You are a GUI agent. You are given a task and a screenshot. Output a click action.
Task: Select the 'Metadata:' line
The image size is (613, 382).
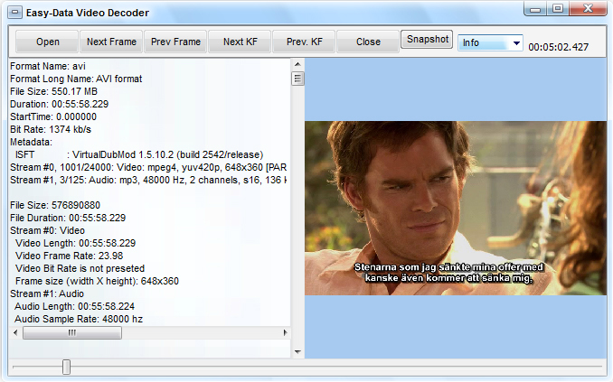pos(31,142)
